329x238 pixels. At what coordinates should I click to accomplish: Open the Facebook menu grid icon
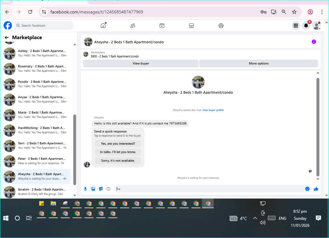(296, 26)
